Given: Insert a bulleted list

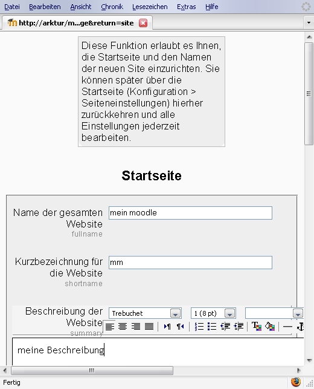Looking at the screenshot, I should coord(212,327).
